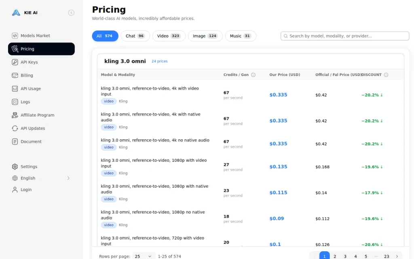Click the $0.09 price value
Viewport: 414px width, 259px height.
[277, 219]
